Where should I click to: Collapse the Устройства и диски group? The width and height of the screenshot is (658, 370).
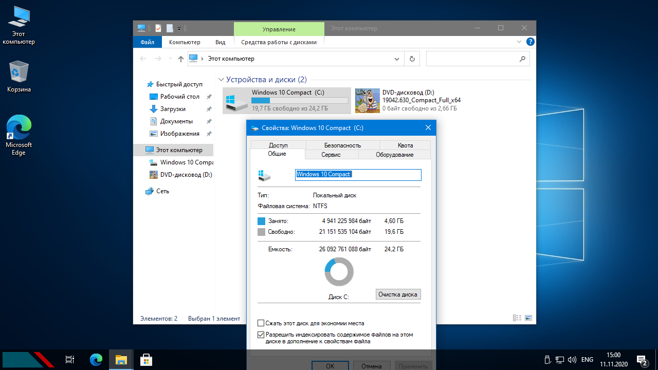222,80
